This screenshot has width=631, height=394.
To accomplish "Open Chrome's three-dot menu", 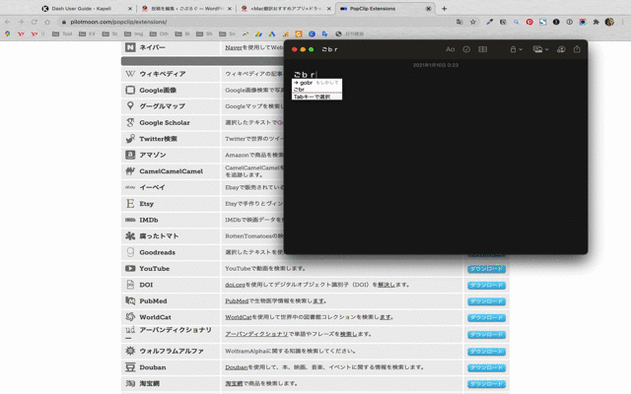I will [x=623, y=22].
